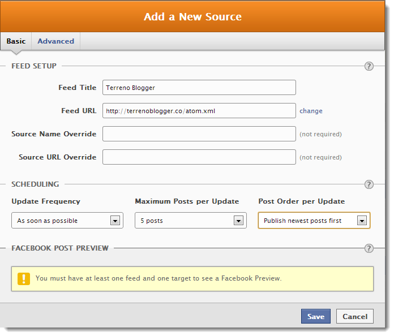Image resolution: width=394 pixels, height=336 pixels.
Task: Click the Facebook Preview warning message box
Action: [x=192, y=279]
